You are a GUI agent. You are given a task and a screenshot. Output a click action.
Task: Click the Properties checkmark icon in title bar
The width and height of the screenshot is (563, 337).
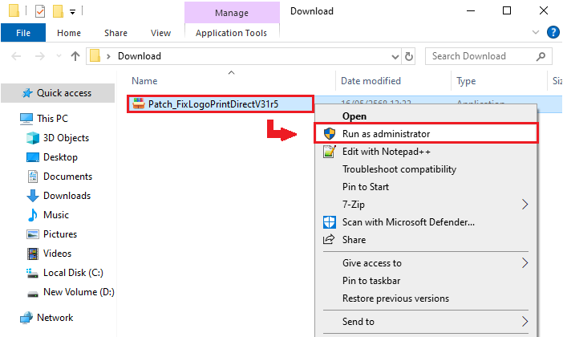pos(40,11)
